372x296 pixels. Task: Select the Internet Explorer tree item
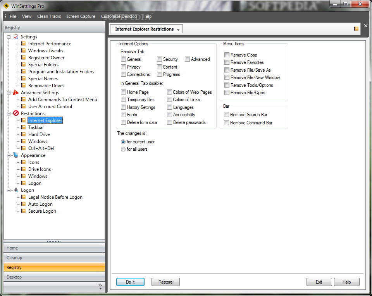click(x=45, y=120)
